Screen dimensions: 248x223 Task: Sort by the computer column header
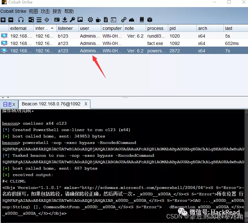[112, 28]
